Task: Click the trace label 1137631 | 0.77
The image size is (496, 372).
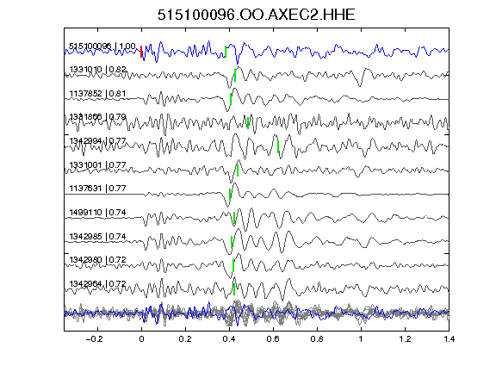Action: (x=98, y=189)
